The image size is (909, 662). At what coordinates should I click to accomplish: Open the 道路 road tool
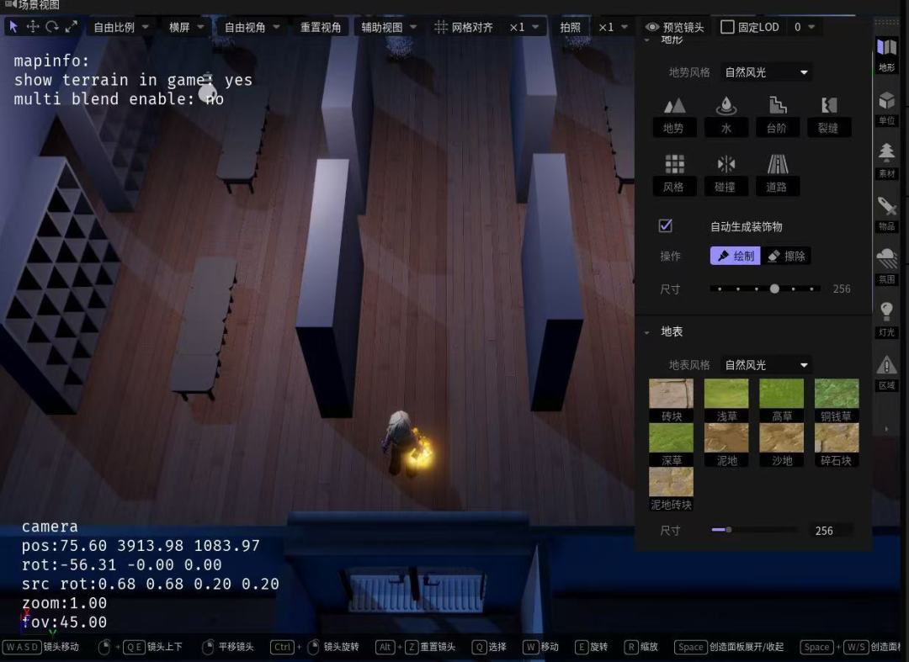pyautogui.click(x=778, y=174)
